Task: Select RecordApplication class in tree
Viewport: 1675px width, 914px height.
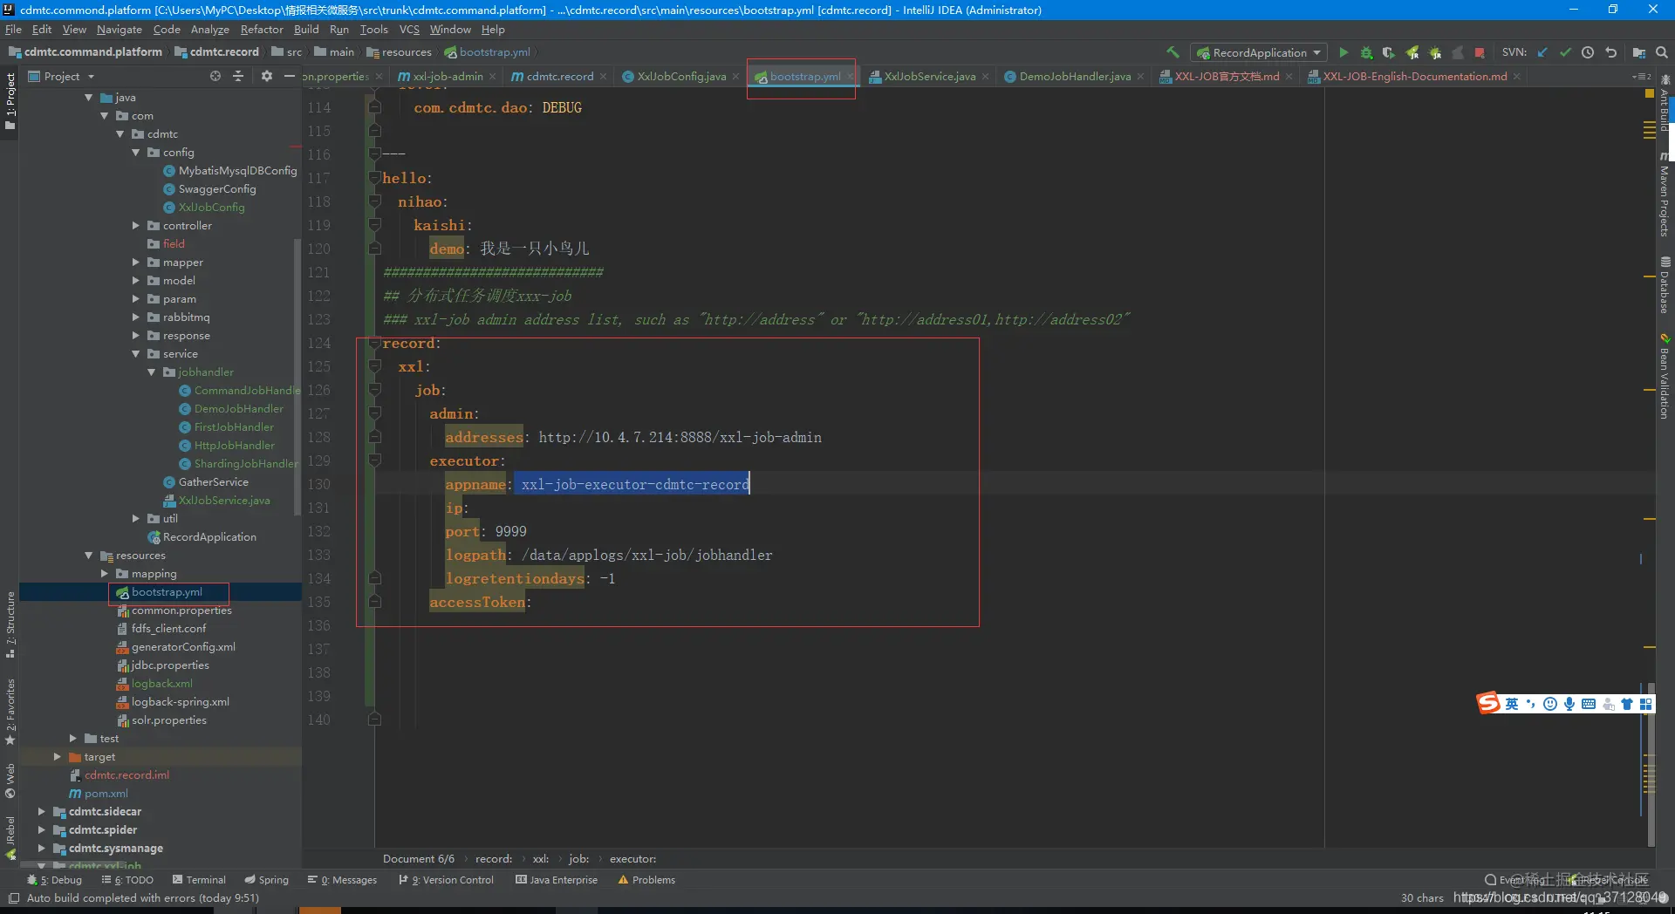Action: click(209, 537)
